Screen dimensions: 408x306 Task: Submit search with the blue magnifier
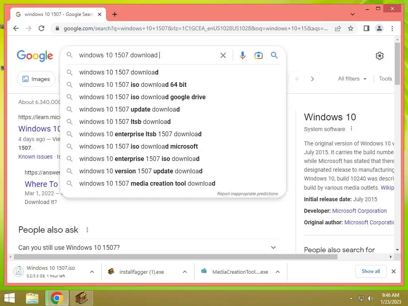[x=274, y=55]
